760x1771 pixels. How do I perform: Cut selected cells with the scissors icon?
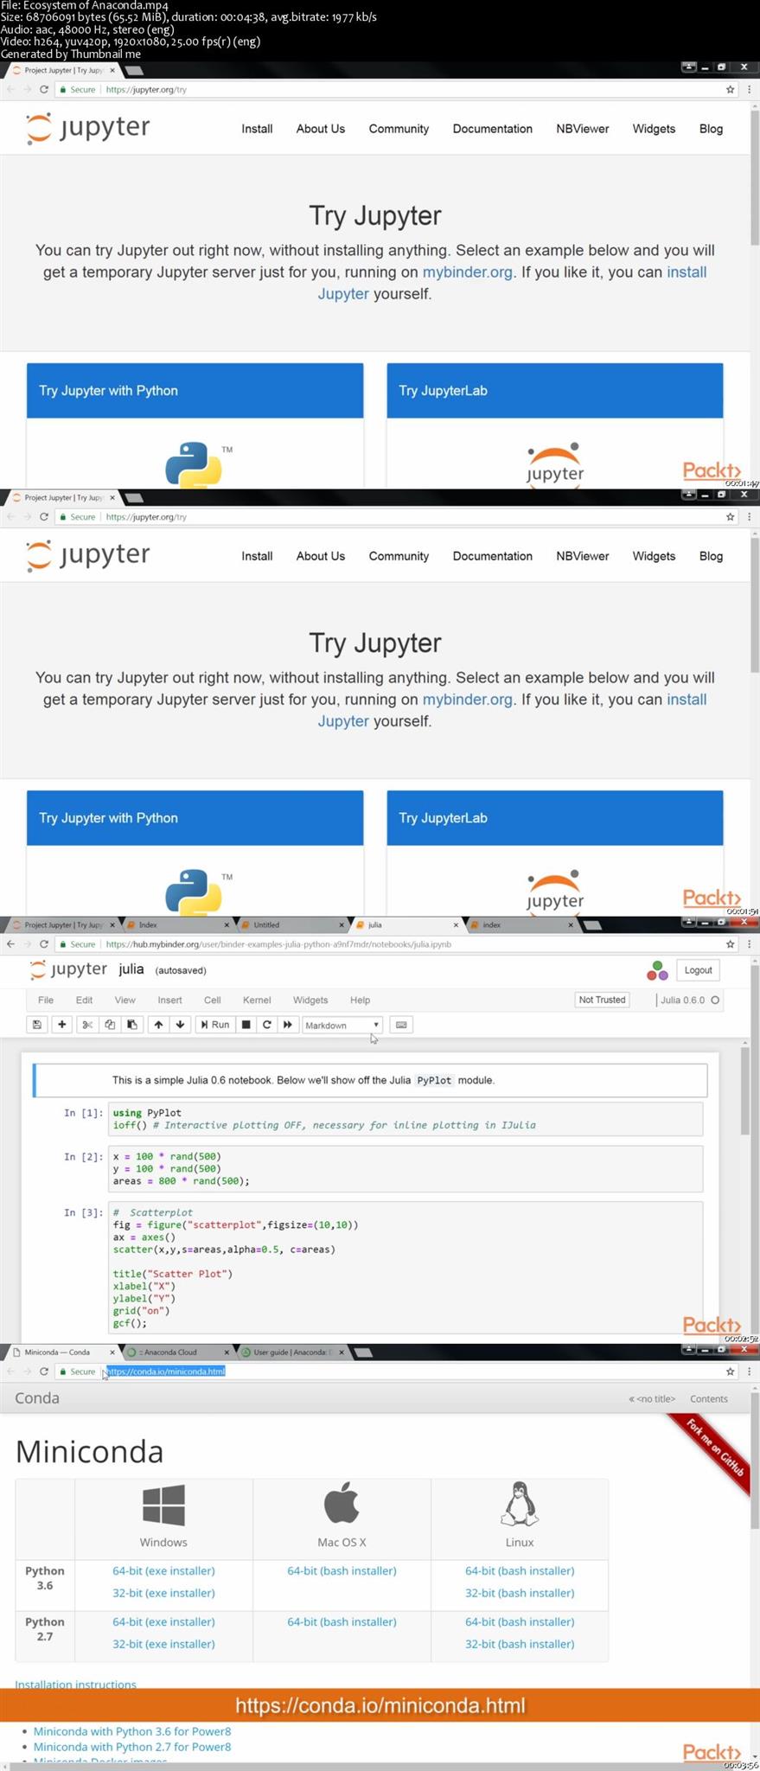87,1025
